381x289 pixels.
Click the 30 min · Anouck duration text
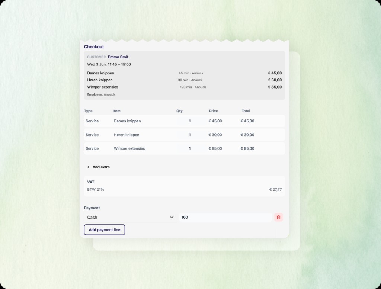point(190,80)
